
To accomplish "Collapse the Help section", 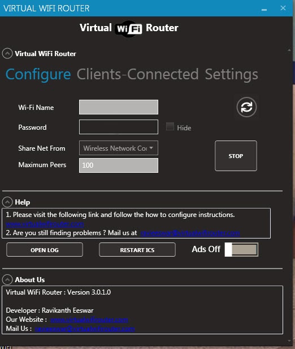I will click(x=7, y=202).
